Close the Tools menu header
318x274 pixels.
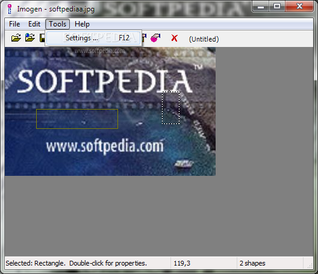[58, 24]
